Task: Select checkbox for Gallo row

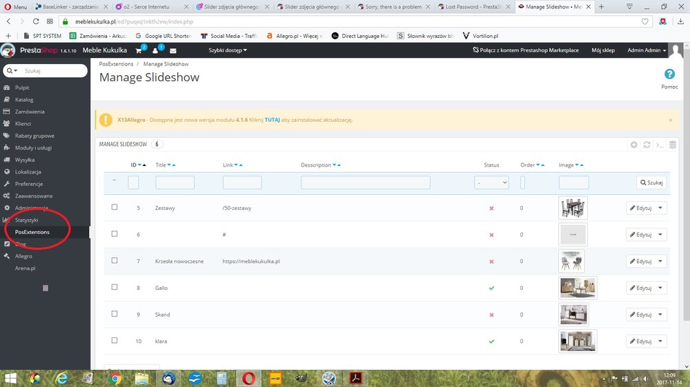Action: click(x=115, y=287)
